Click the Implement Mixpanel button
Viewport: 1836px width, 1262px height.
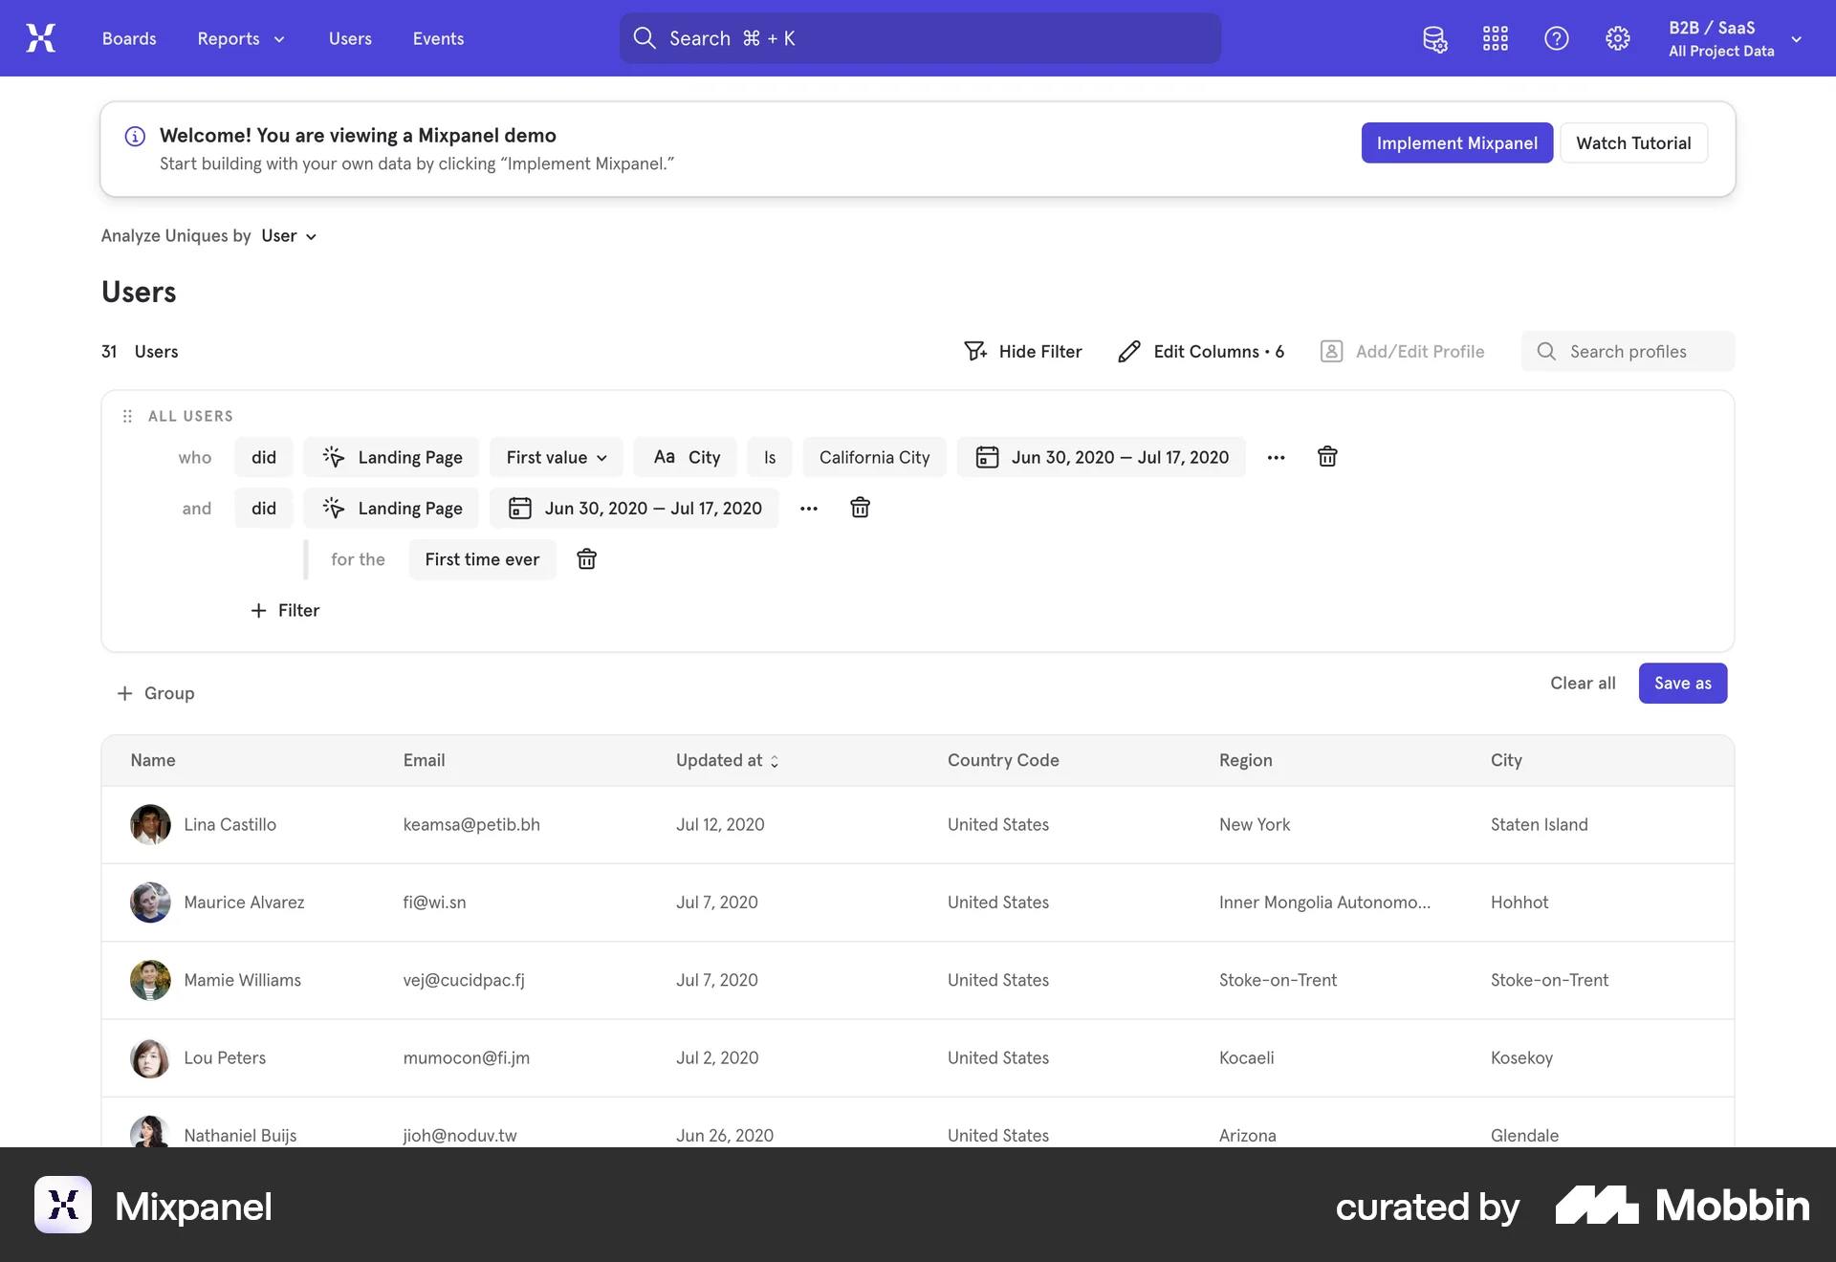(1456, 142)
